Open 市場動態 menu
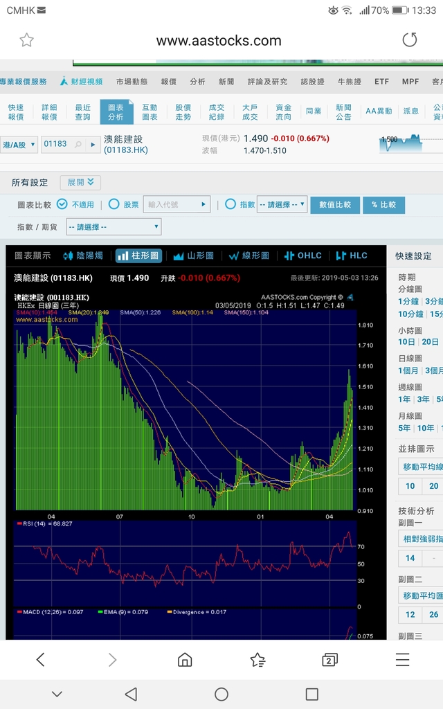443x709 pixels. tap(132, 82)
